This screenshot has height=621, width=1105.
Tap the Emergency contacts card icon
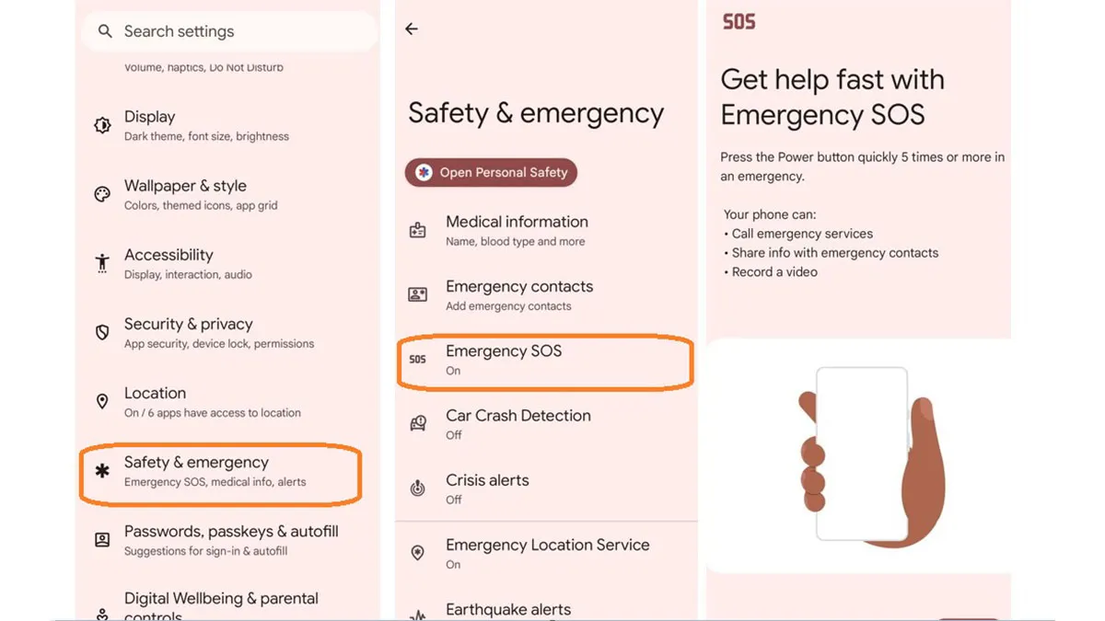click(418, 294)
